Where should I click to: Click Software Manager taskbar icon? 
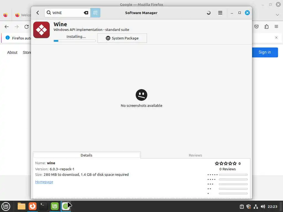66,206
